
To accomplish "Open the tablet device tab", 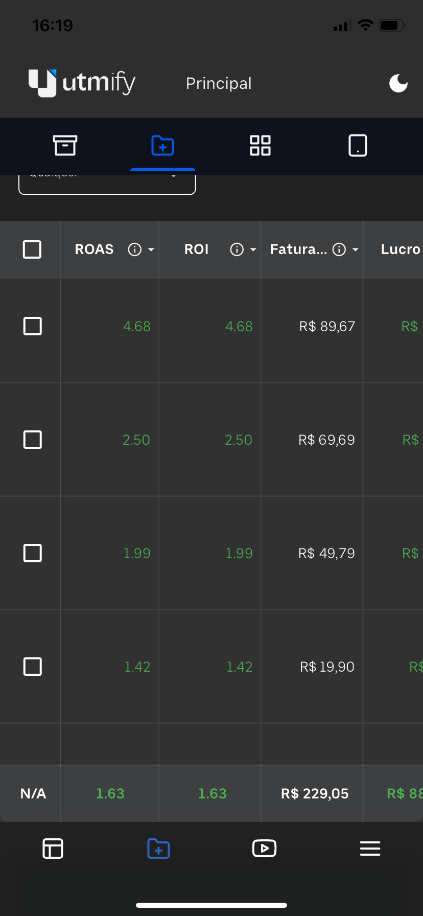I will tap(358, 146).
